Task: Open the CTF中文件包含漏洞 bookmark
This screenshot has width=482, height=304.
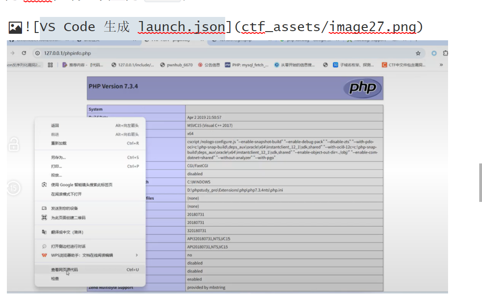Action: (x=404, y=65)
